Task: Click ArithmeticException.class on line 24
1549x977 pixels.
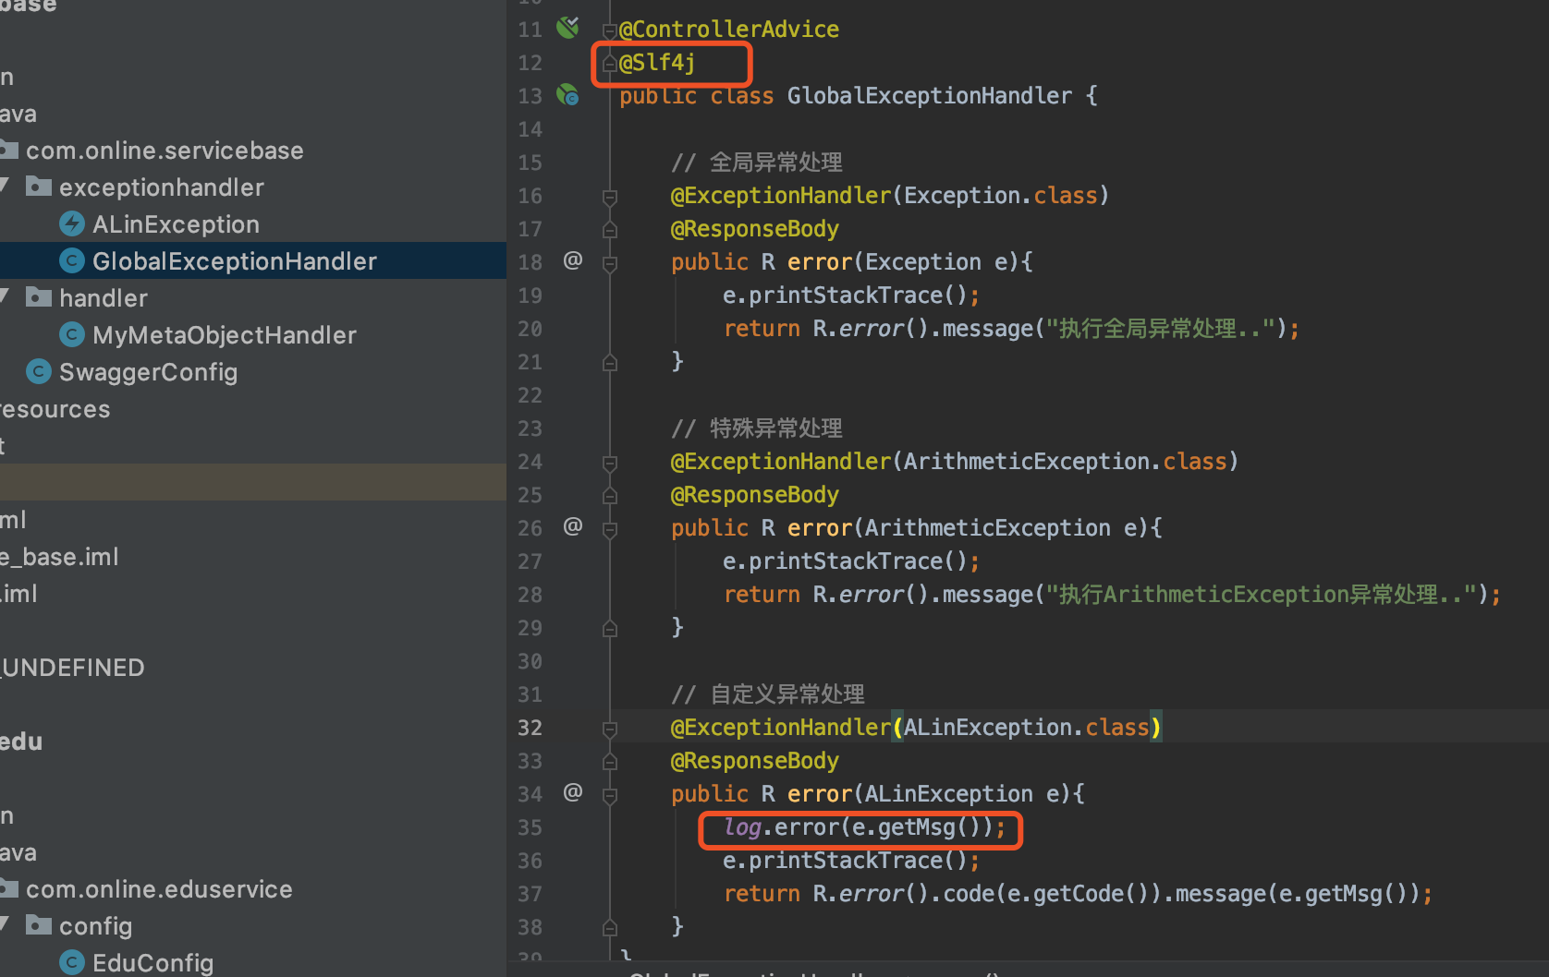Action: (x=1066, y=461)
